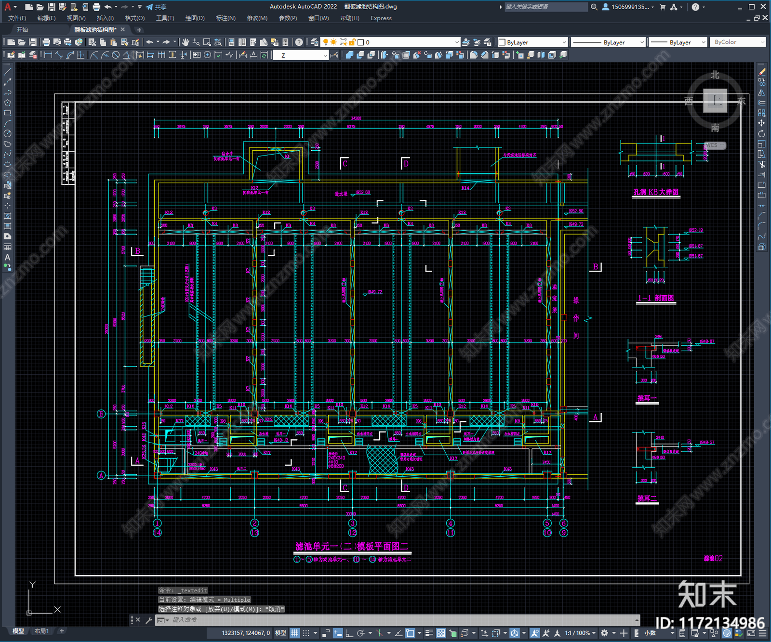The image size is (771, 642).
Task: Click the 模型 model space status button
Action: pyautogui.click(x=280, y=633)
